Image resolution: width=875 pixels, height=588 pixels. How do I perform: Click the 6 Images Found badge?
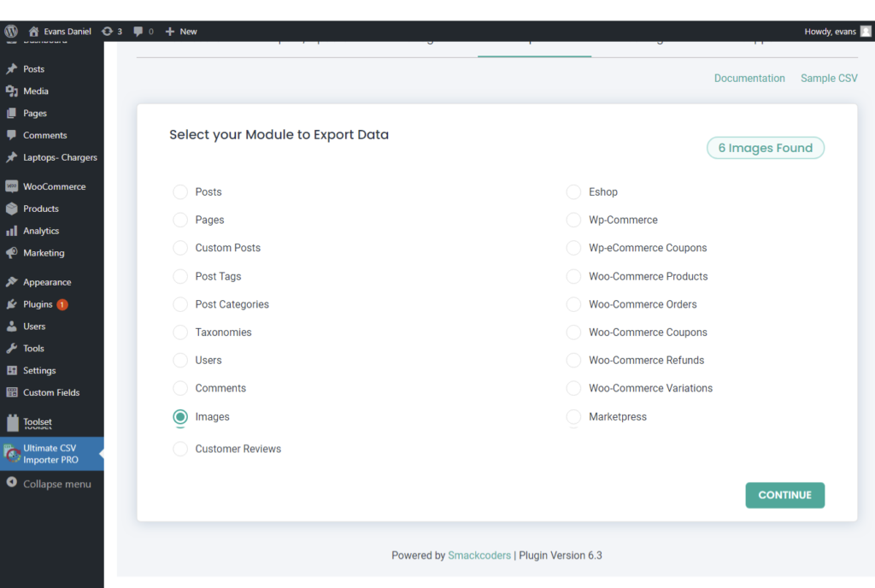coord(765,148)
